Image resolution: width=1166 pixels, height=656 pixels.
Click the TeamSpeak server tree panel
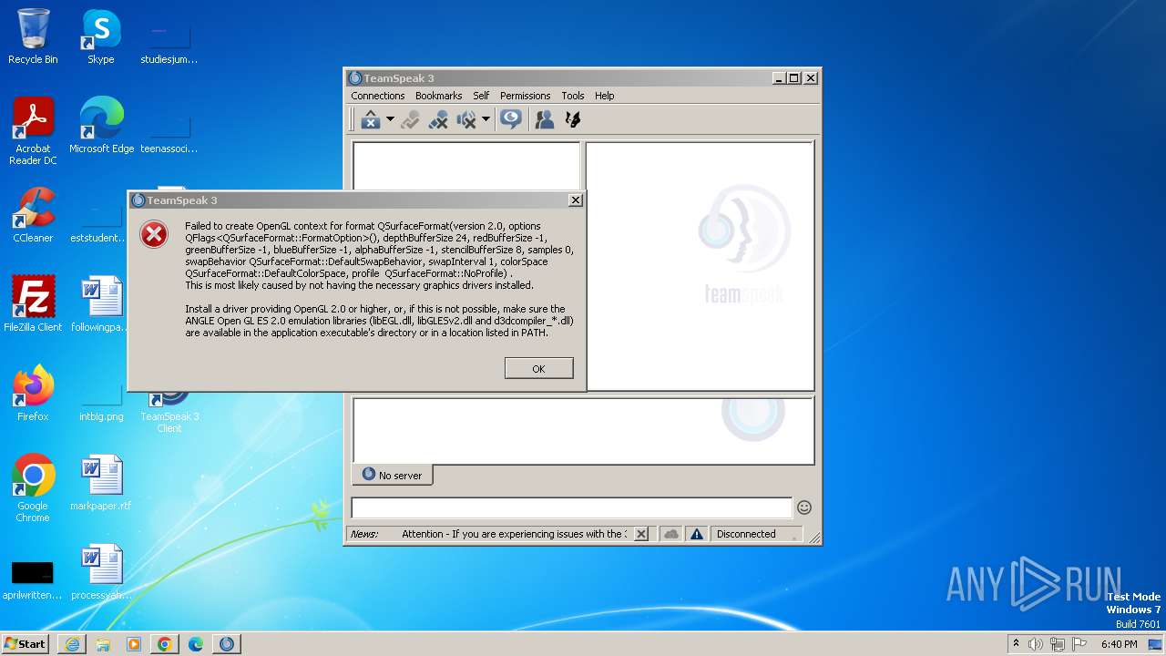tap(466, 166)
